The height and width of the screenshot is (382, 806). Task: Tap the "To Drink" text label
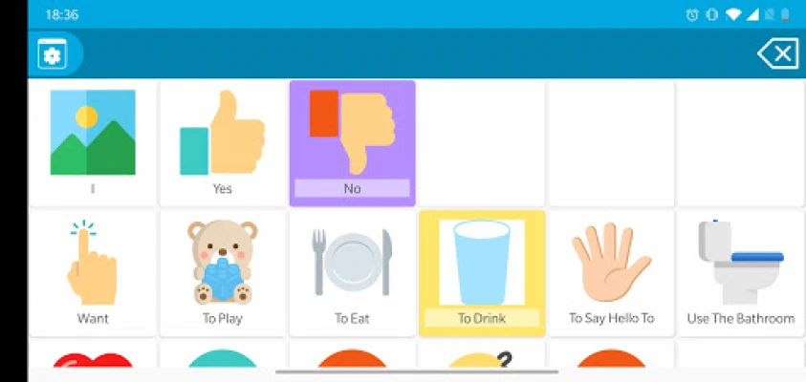[x=482, y=318]
